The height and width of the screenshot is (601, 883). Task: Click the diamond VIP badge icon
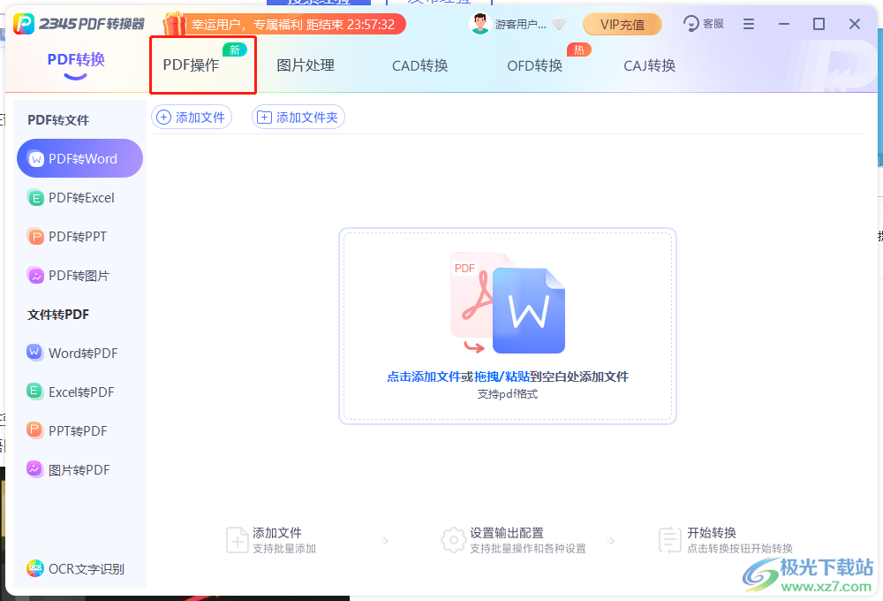point(559,24)
